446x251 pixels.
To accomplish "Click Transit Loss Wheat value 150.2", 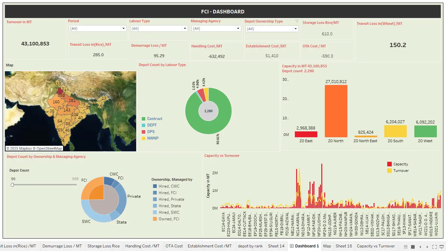I will coord(398,45).
